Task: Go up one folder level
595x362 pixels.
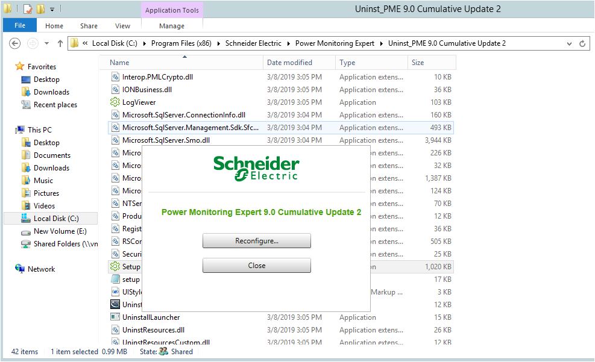Action: click(60, 43)
